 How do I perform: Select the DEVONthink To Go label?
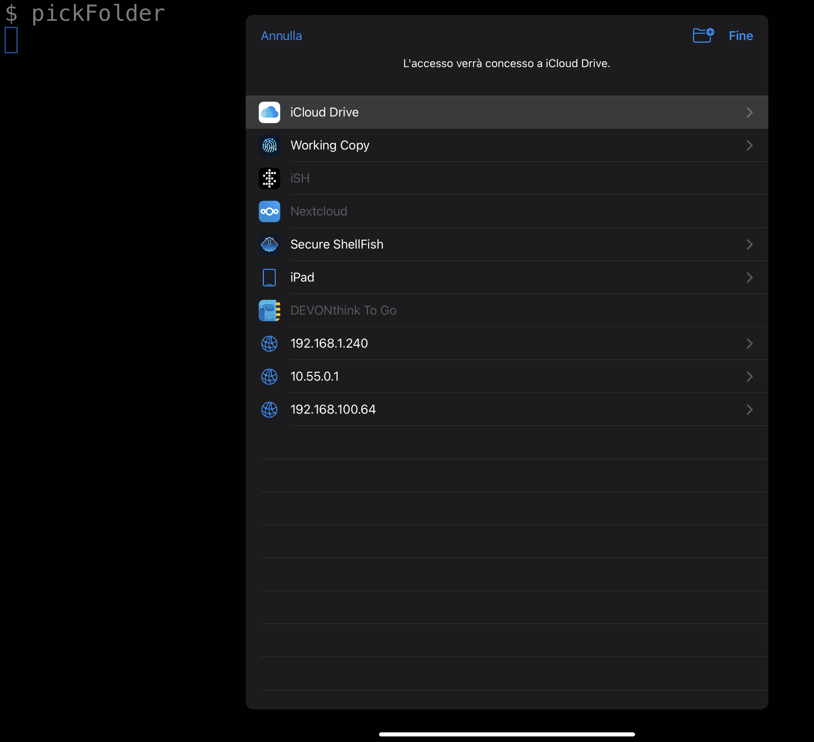click(x=343, y=311)
